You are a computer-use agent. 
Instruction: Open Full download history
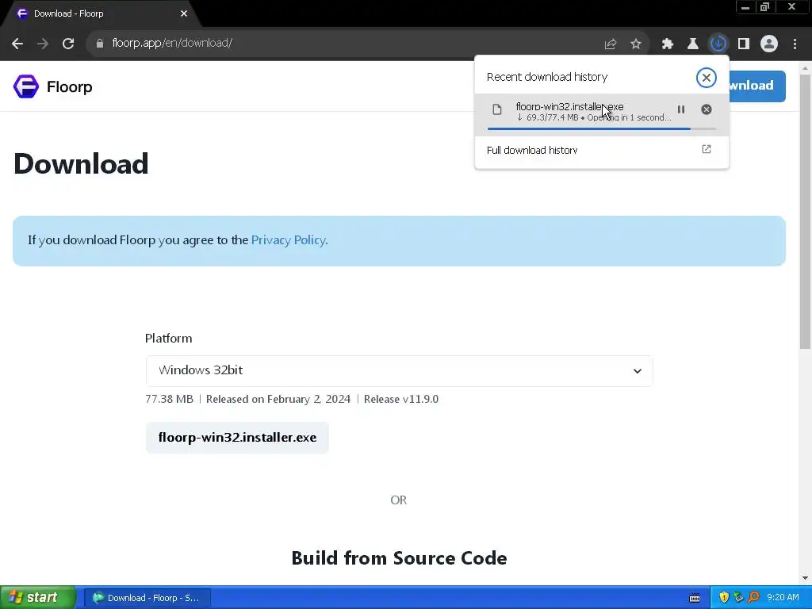[x=601, y=150]
